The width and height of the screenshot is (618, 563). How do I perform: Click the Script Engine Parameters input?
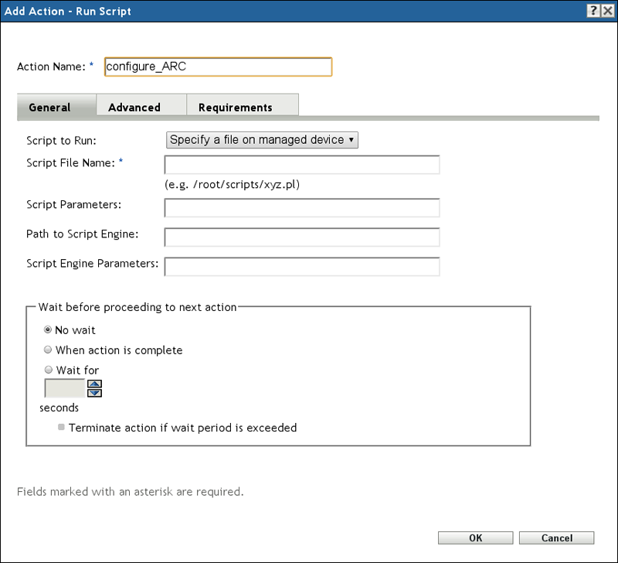[301, 267]
